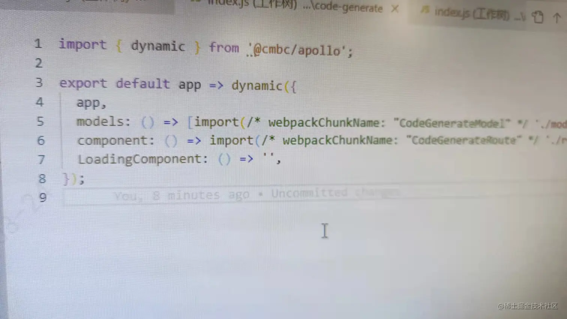Click 'component:' property on line 6
Image resolution: width=567 pixels, height=319 pixels.
click(115, 140)
